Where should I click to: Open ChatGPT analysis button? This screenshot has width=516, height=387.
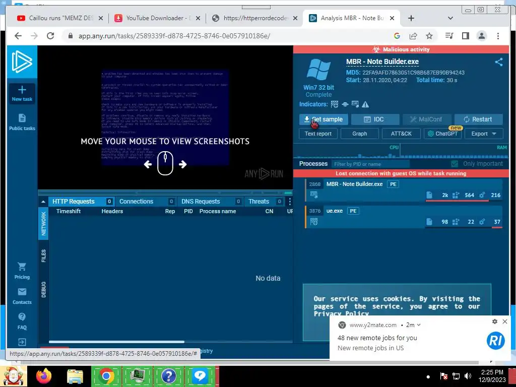(x=442, y=134)
